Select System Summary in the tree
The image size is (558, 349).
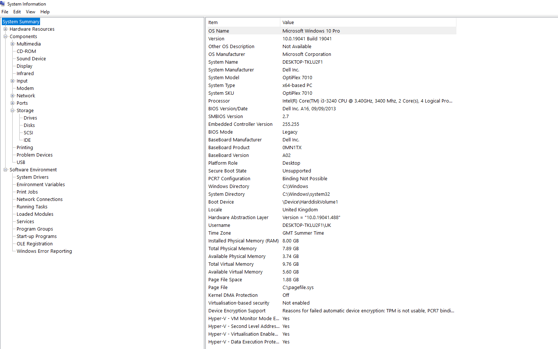(x=21, y=22)
